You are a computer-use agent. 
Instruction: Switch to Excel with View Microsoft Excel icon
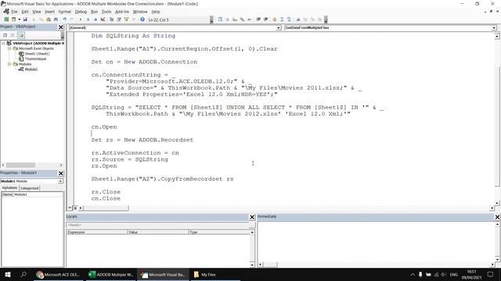(x=6, y=20)
